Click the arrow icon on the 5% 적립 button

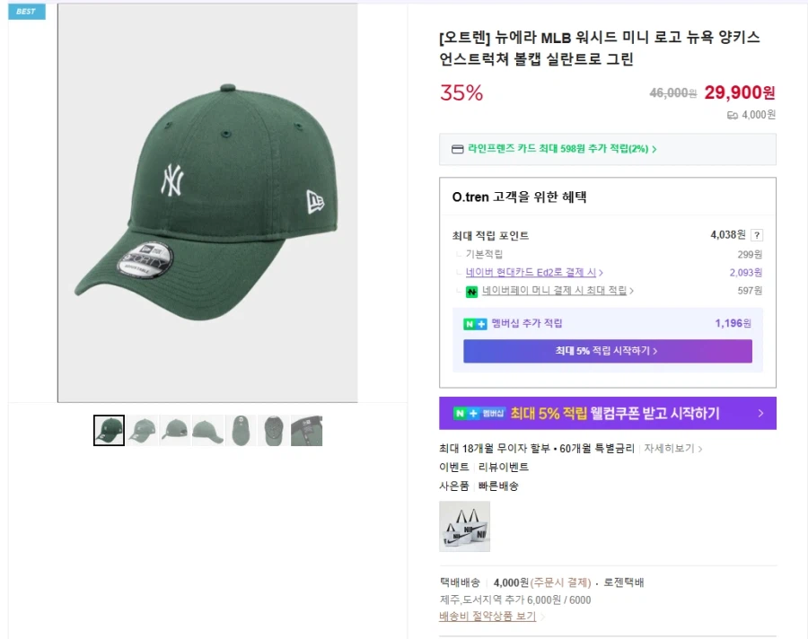[x=656, y=351]
